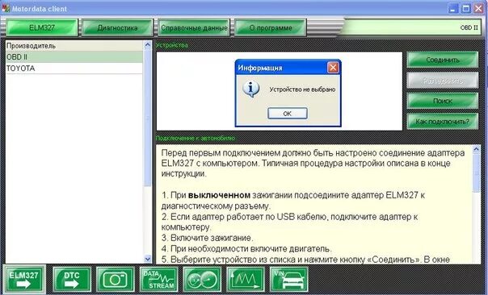Screen dimensions: 488x295
Task: Click the Поиск button
Action: 443,101
